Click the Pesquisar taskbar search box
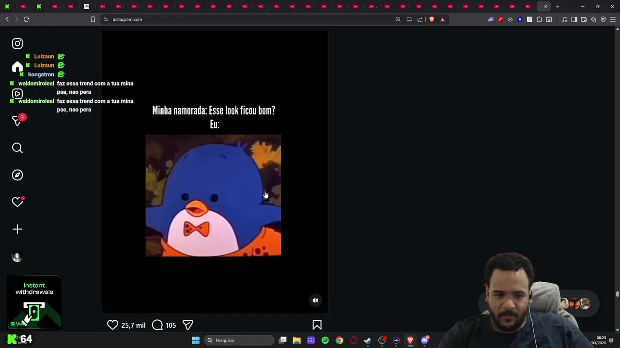The image size is (620, 348). pos(239,340)
